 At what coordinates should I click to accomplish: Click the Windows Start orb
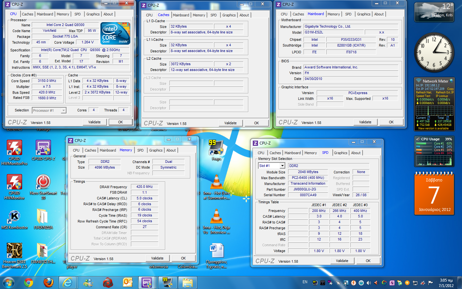coord(9,283)
